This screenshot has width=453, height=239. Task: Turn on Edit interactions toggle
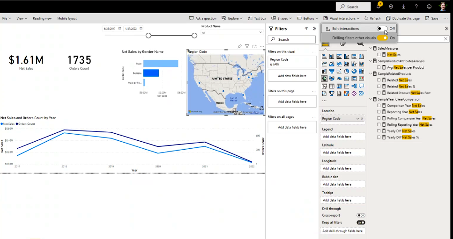(x=382, y=29)
